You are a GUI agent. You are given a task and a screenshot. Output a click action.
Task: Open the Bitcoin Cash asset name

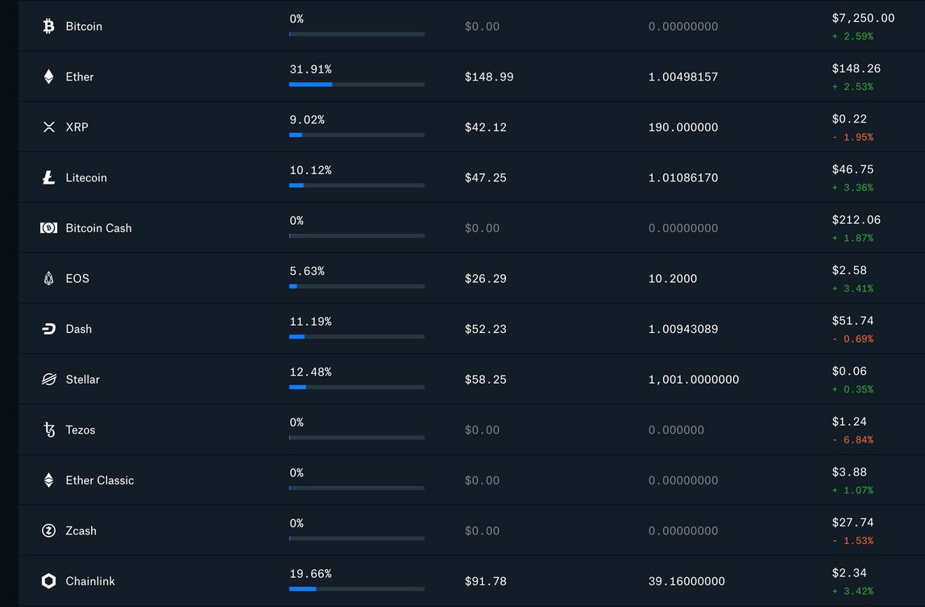(98, 228)
